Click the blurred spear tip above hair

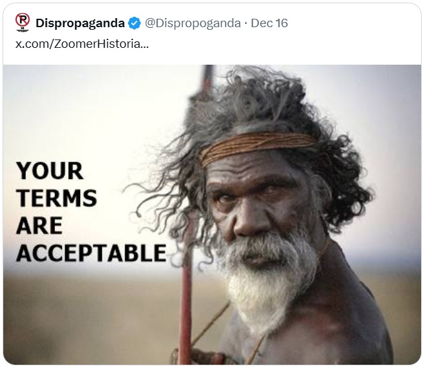tap(206, 81)
